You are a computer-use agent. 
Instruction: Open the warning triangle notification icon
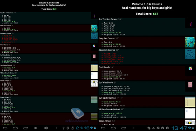[x=153, y=128]
